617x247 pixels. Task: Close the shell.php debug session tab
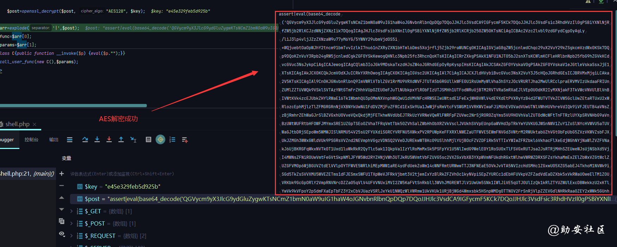point(34,124)
